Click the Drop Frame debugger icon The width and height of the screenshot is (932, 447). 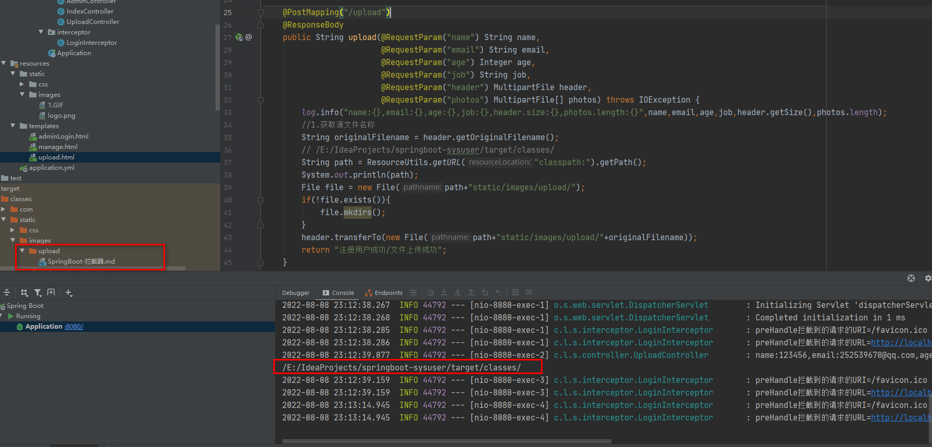pos(485,293)
